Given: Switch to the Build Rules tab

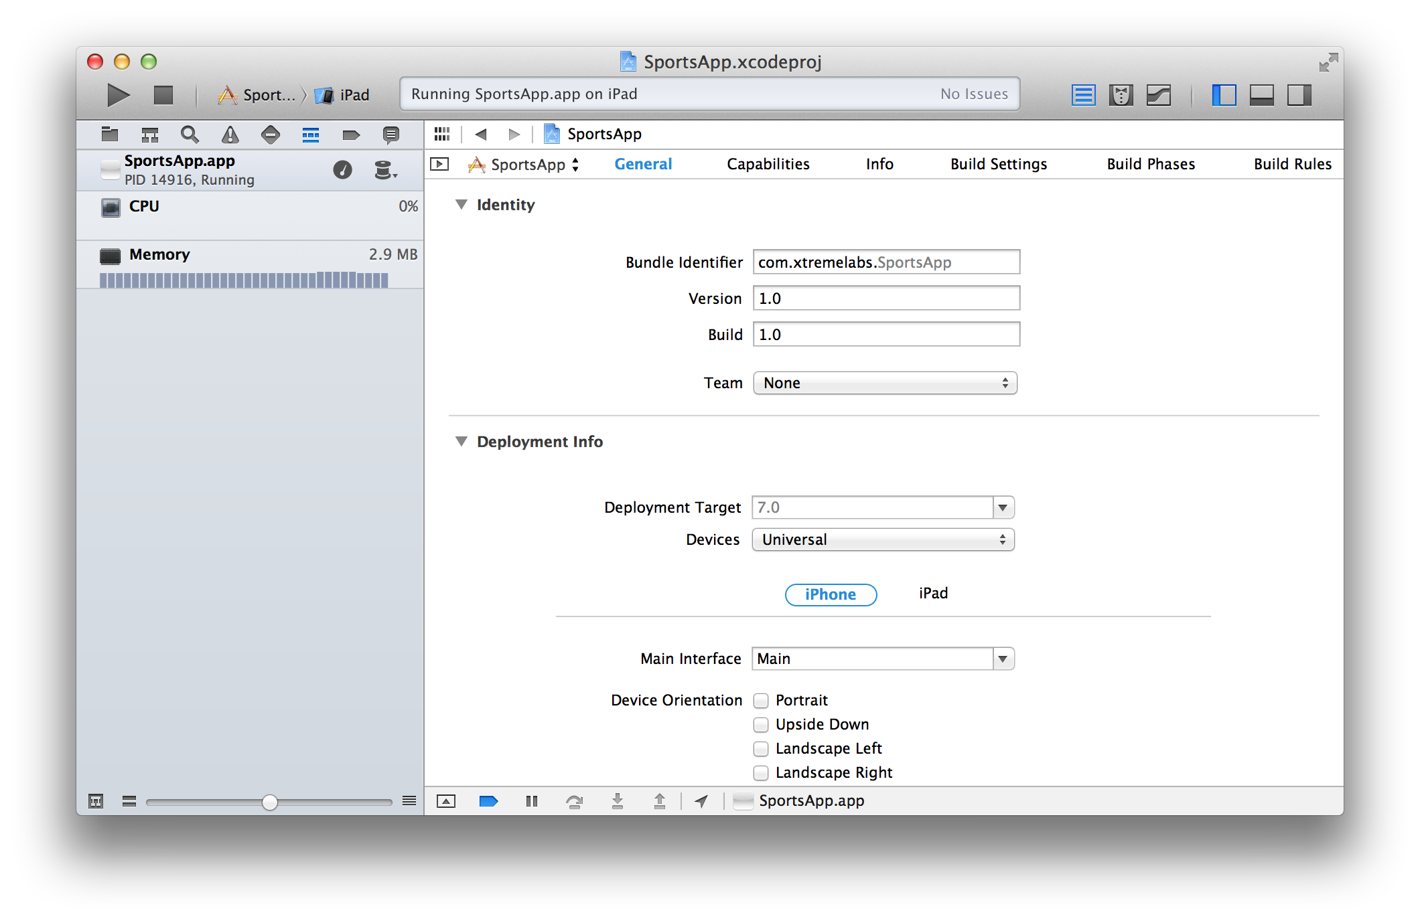Looking at the screenshot, I should pyautogui.click(x=1293, y=164).
